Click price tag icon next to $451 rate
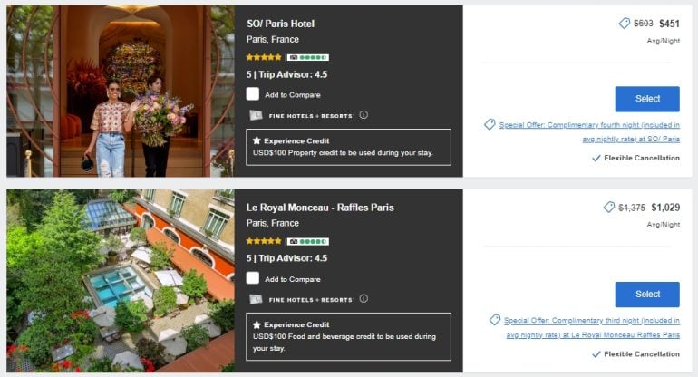Screen dimensions: 698x377 (625, 24)
